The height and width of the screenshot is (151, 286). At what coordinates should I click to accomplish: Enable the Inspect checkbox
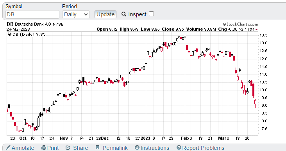pyautogui.click(x=151, y=14)
